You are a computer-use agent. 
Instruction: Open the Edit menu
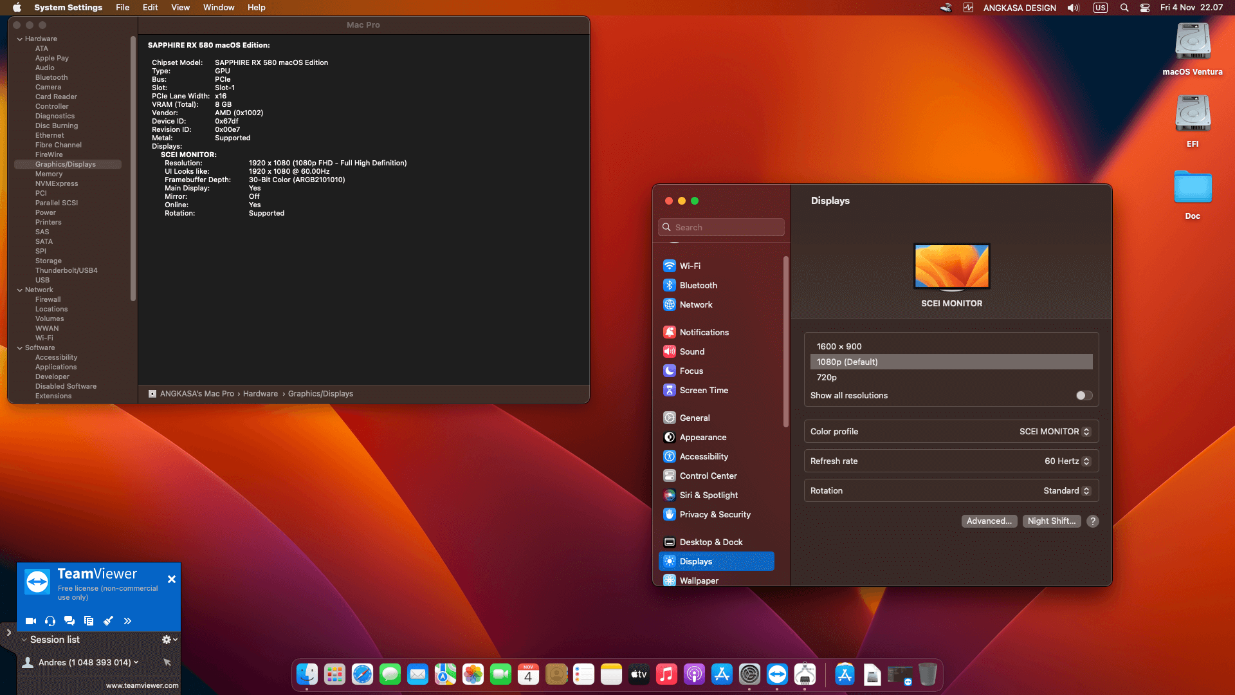(150, 8)
